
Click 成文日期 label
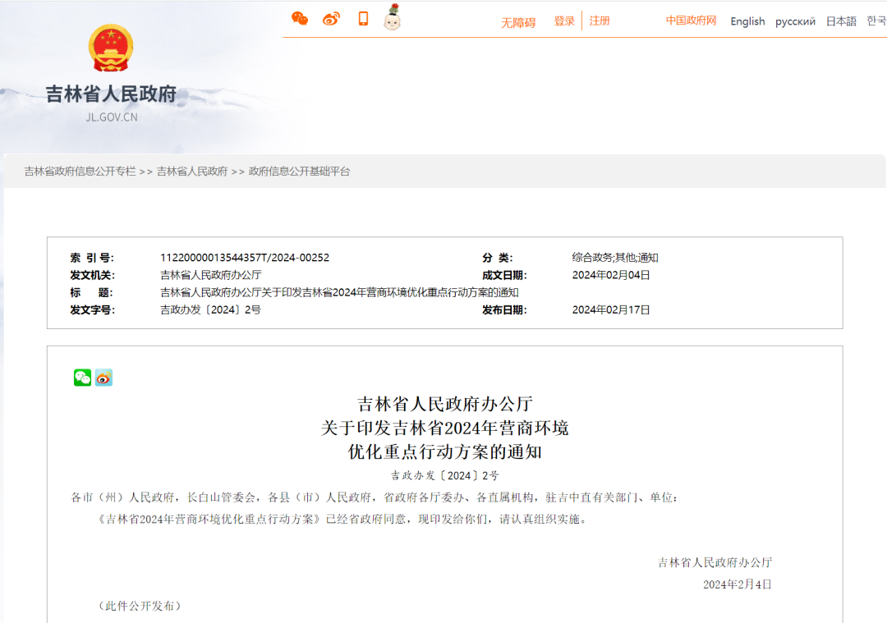tap(504, 275)
